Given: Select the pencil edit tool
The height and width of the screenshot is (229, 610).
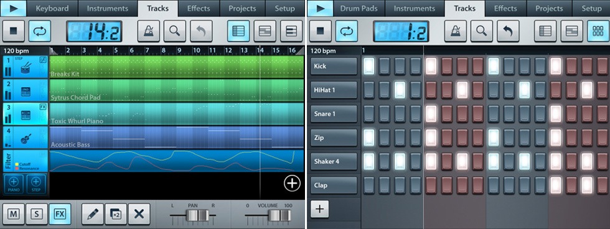Looking at the screenshot, I should [x=92, y=214].
